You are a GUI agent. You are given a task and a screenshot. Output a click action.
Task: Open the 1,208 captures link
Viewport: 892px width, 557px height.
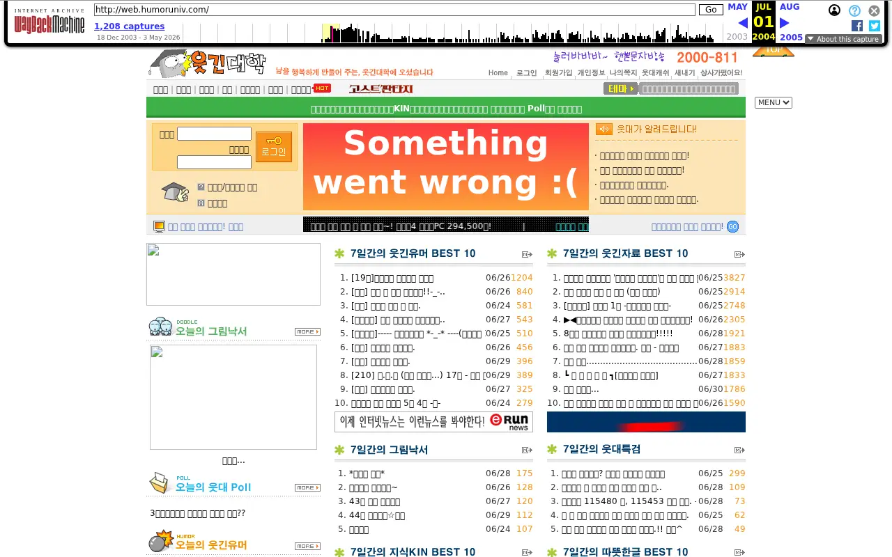tap(130, 26)
